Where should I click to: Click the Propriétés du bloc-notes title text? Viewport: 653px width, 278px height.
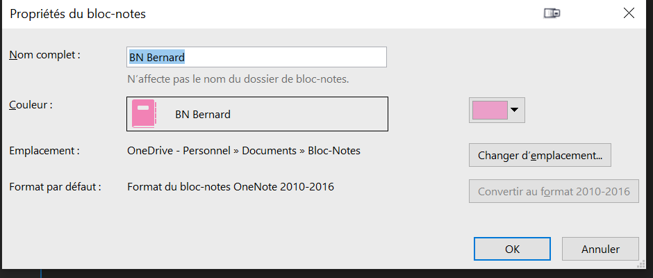point(78,14)
